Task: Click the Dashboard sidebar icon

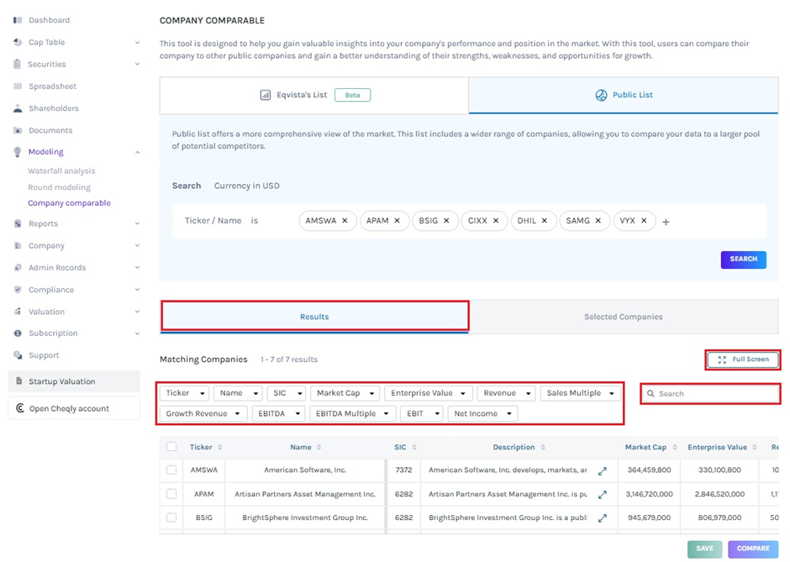Action: (x=18, y=20)
